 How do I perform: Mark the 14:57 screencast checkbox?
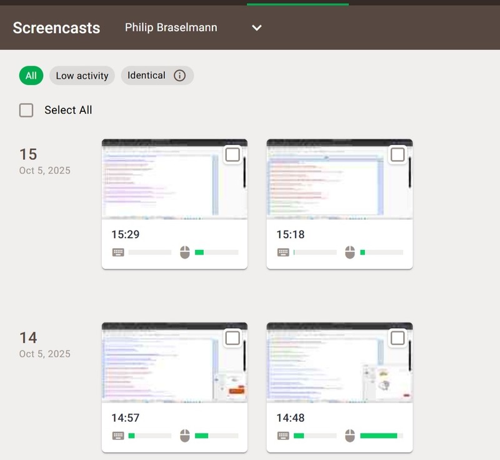tap(232, 338)
